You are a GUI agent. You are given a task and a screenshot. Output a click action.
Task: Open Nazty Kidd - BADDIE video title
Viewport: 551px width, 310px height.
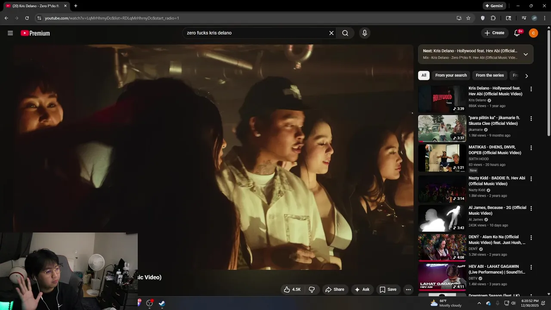pyautogui.click(x=497, y=181)
